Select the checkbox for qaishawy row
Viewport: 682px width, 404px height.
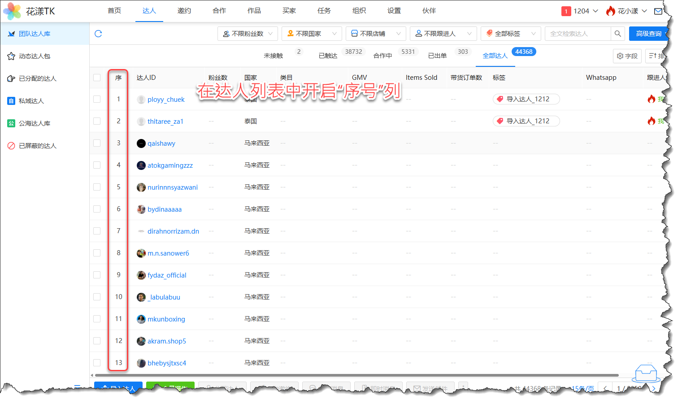click(97, 143)
